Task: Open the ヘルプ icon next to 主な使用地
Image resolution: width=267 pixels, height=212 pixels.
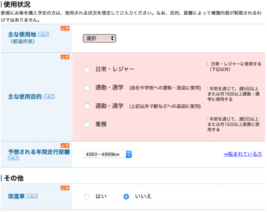Action: [44, 34]
